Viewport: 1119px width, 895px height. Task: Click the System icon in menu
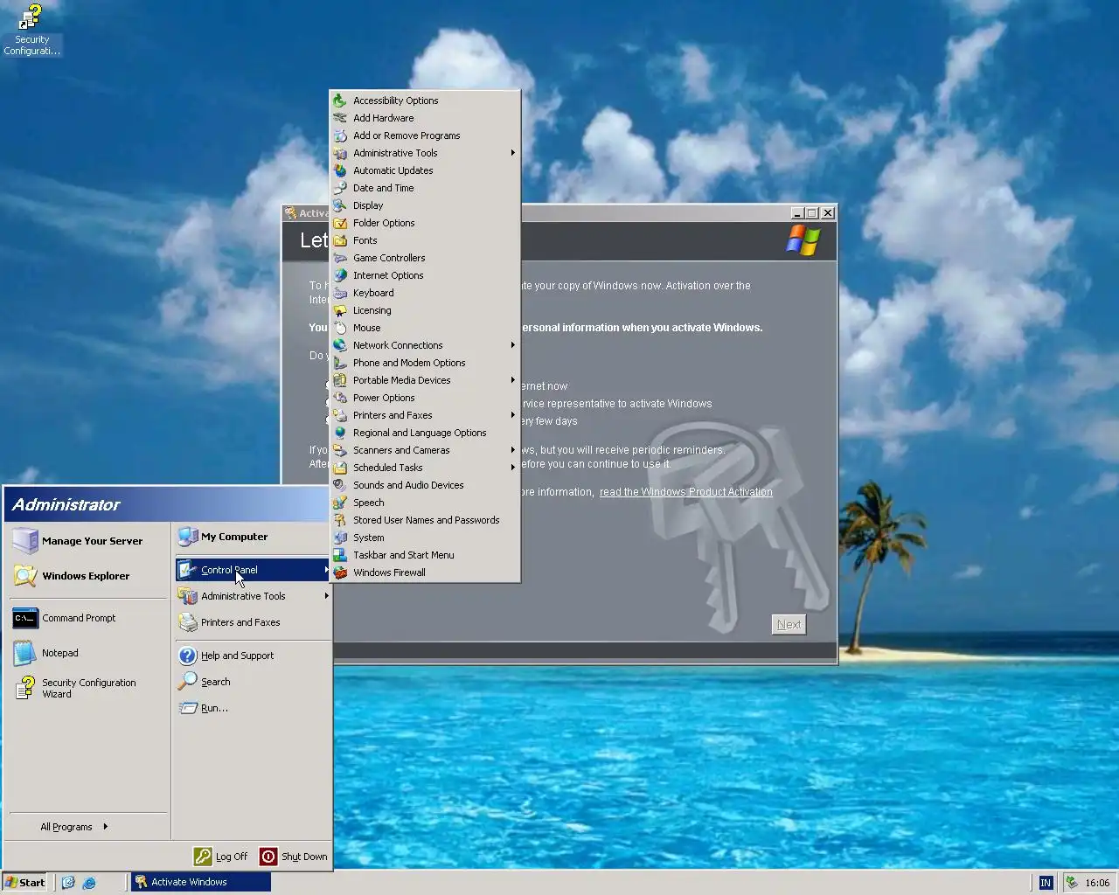pyautogui.click(x=340, y=538)
